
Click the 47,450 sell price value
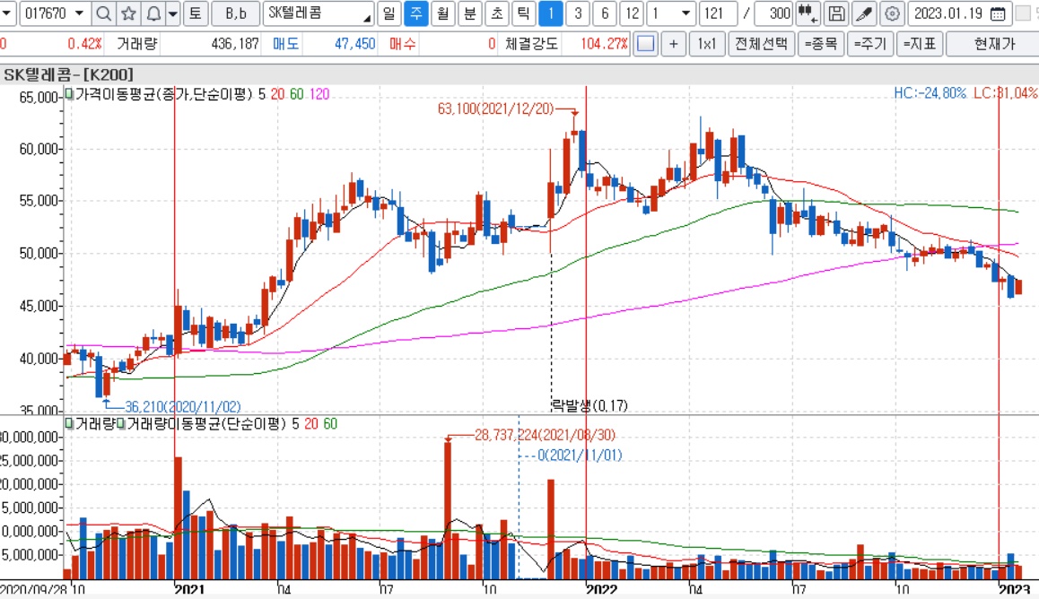(354, 44)
